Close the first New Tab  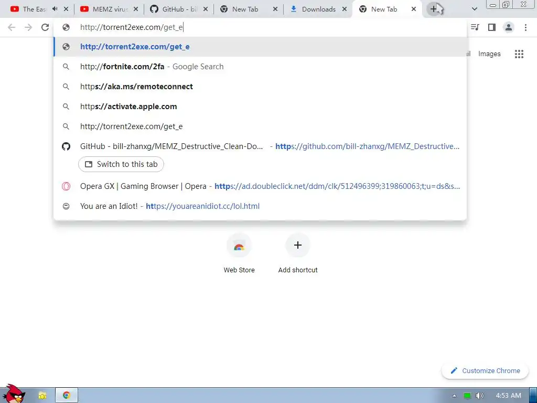point(275,9)
